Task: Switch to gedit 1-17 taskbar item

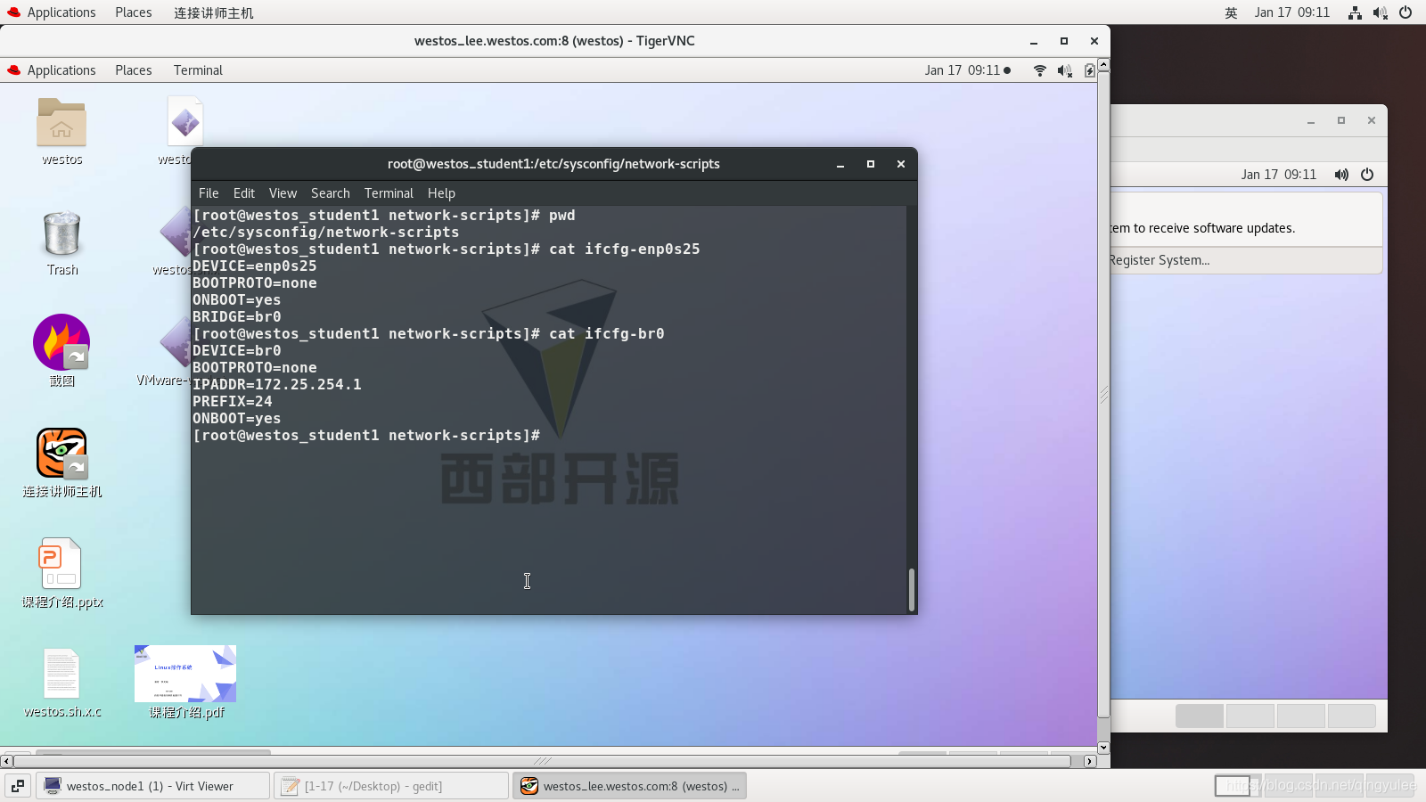Action: coord(391,786)
